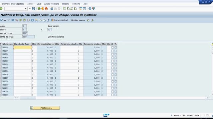Tick Q checkbox in row 633100
213x119 pixels.
[x=112, y=64]
